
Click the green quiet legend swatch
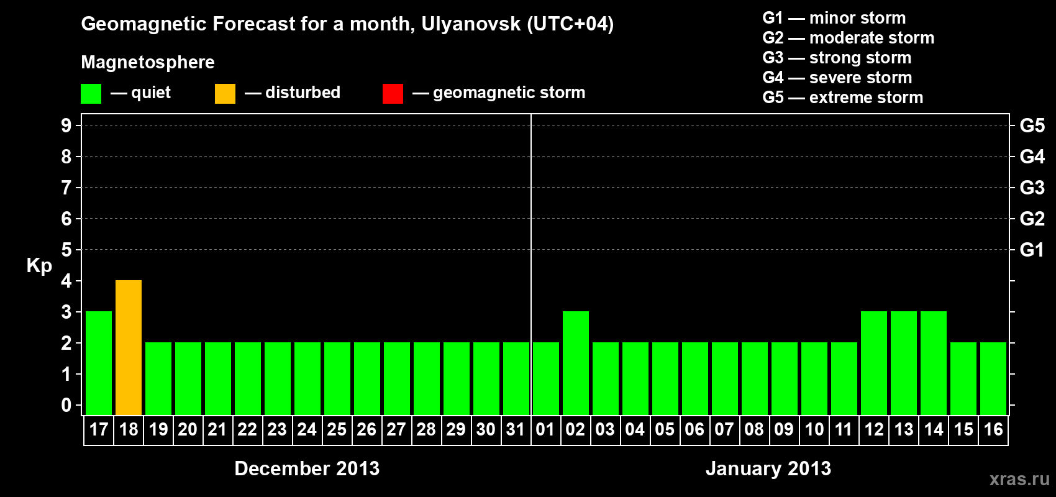pos(91,94)
